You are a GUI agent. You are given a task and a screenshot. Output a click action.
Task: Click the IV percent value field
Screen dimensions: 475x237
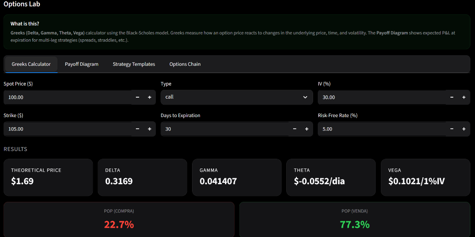(x=381, y=97)
